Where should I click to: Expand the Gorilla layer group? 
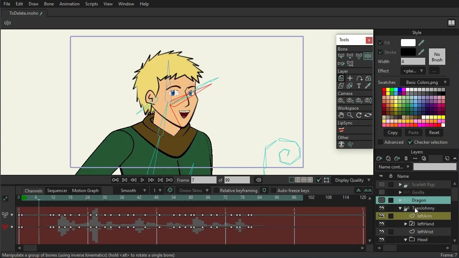400,192
